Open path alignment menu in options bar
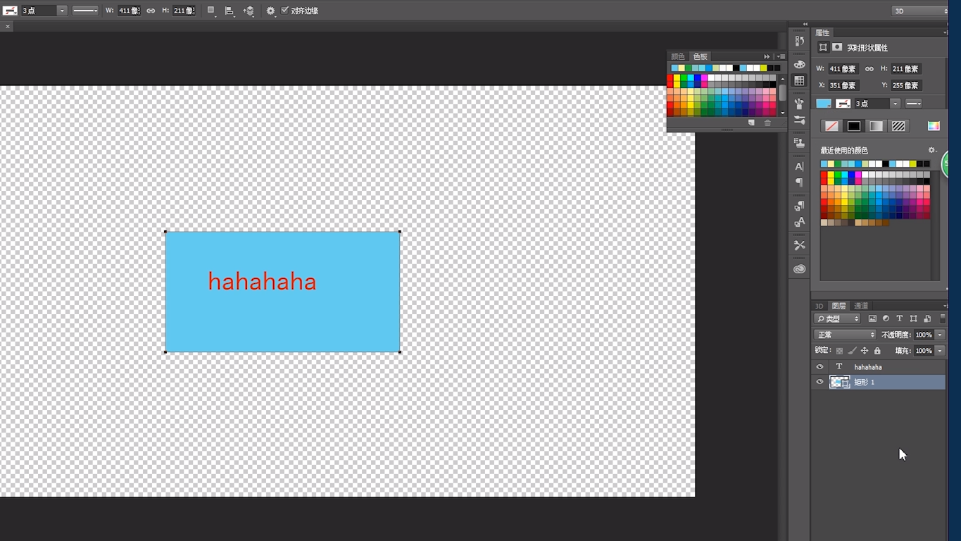961x541 pixels. tap(230, 11)
